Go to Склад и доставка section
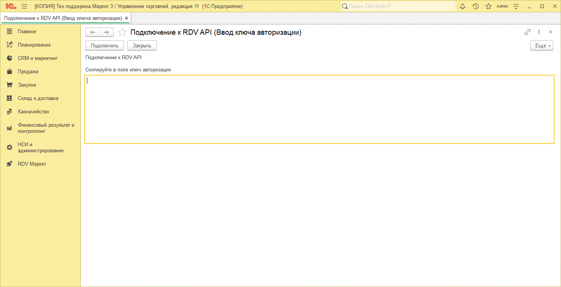561x287 pixels. pyautogui.click(x=38, y=98)
